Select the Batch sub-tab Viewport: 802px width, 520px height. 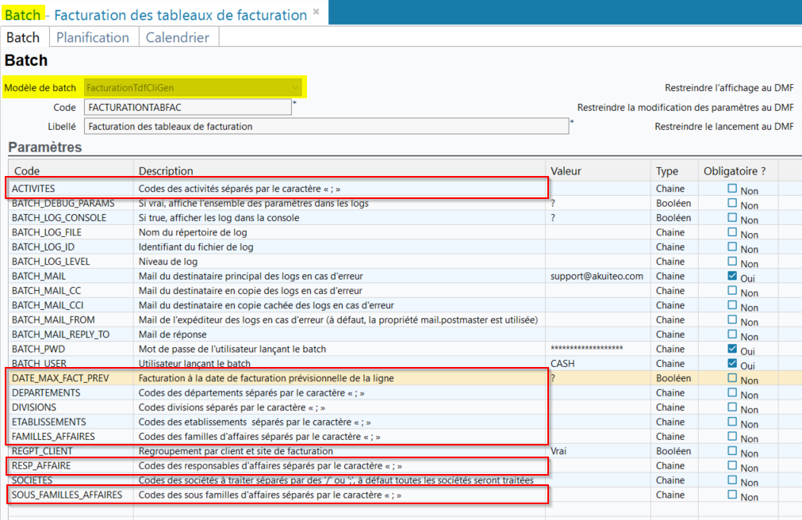[23, 37]
